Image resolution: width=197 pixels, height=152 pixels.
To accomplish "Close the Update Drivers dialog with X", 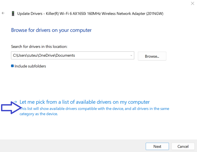I will coord(192,3).
